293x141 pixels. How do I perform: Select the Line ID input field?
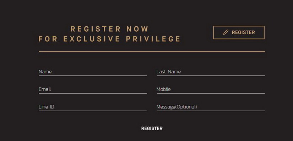click(93, 107)
